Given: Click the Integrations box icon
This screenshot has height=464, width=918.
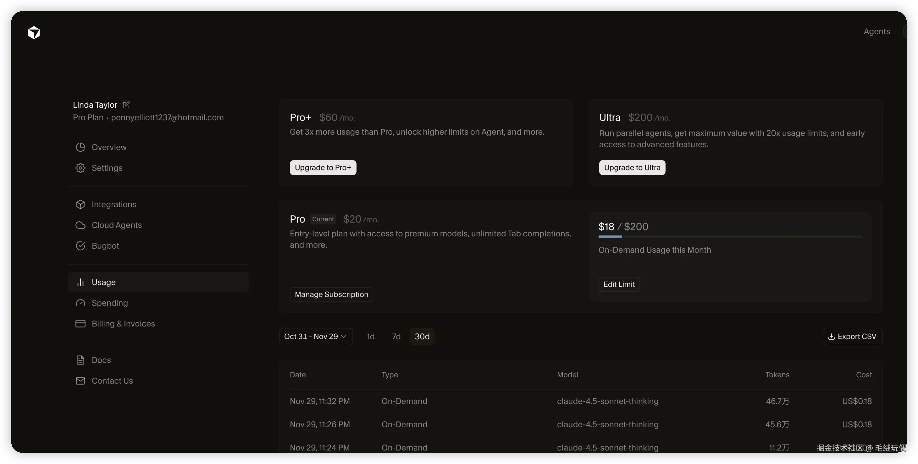Looking at the screenshot, I should pyautogui.click(x=80, y=204).
